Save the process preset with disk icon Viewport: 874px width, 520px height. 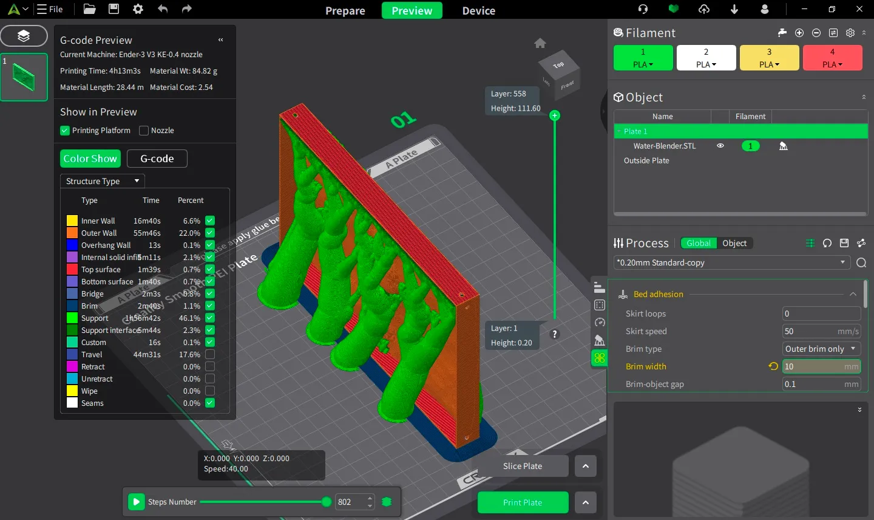(x=844, y=243)
